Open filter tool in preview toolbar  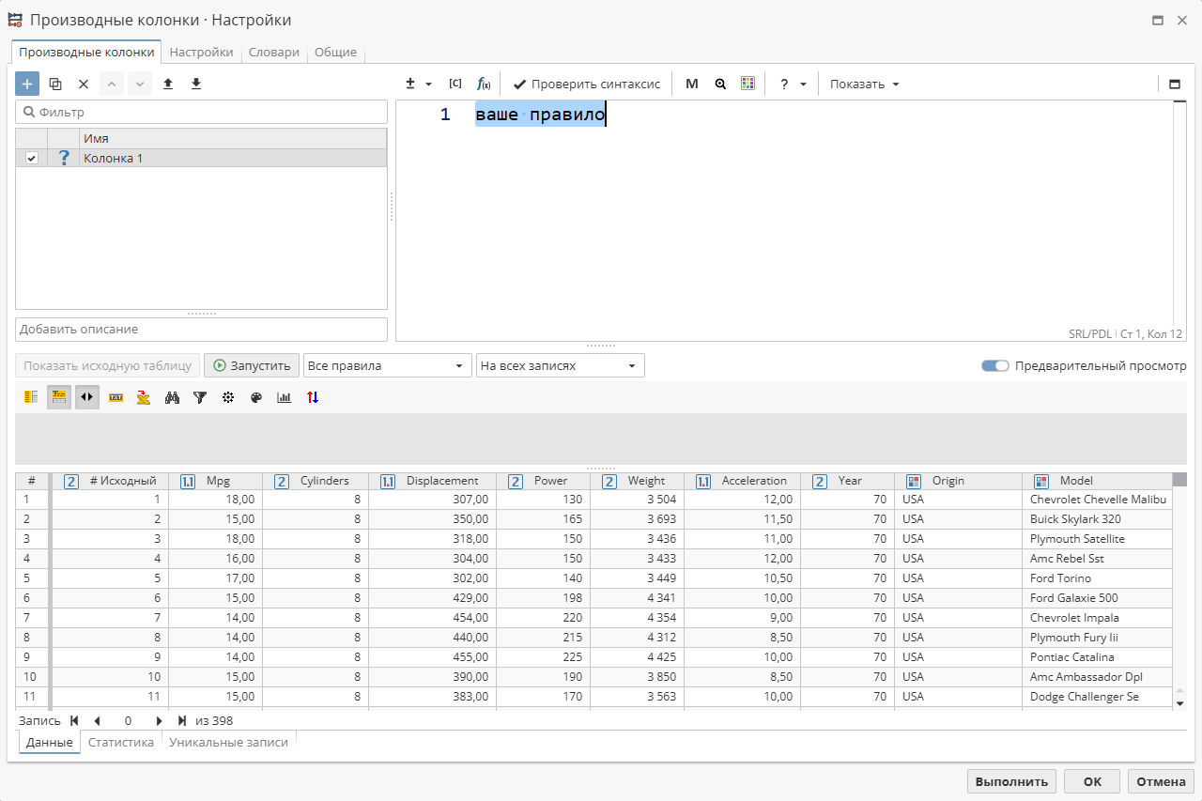[199, 397]
